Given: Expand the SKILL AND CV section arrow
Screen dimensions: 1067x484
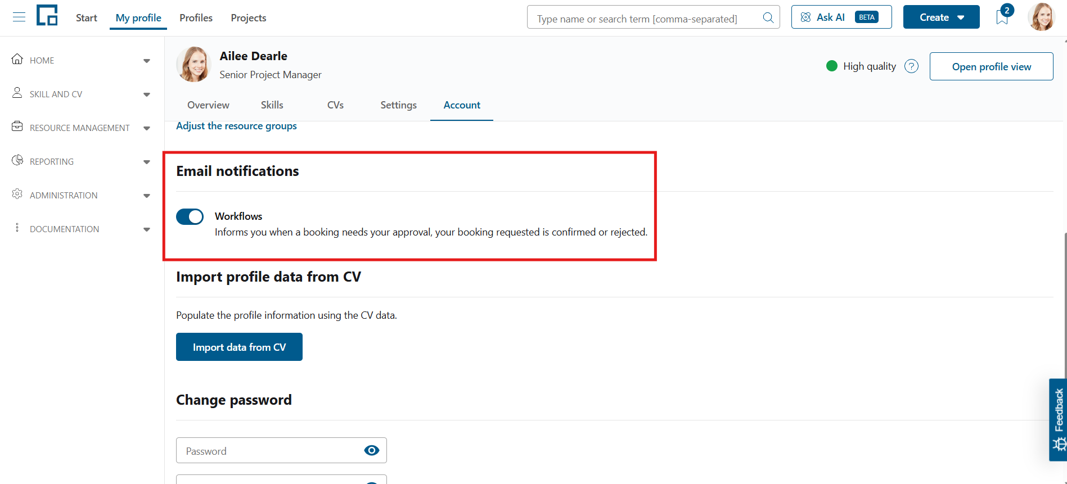Looking at the screenshot, I should (147, 94).
